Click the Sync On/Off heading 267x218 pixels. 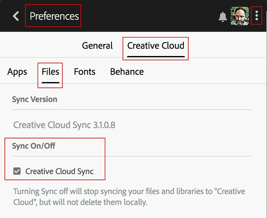point(34,146)
